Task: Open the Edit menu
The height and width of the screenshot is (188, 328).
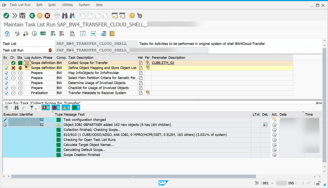Action: pyautogui.click(x=39, y=5)
